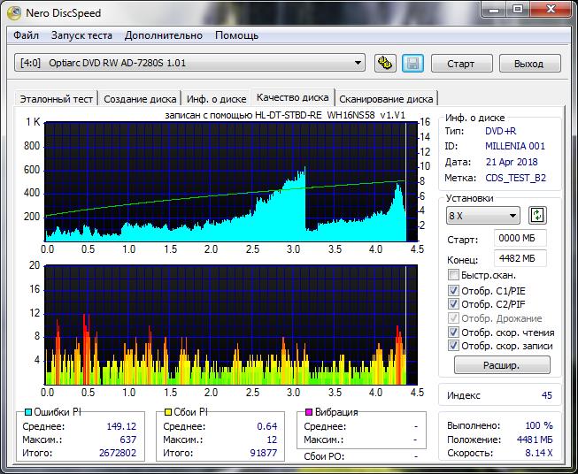Open the Файл menu
The height and width of the screenshot is (474, 578).
[27, 35]
